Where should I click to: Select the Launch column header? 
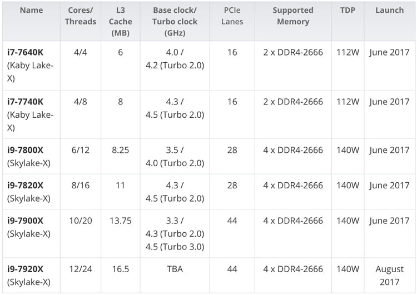click(x=389, y=11)
